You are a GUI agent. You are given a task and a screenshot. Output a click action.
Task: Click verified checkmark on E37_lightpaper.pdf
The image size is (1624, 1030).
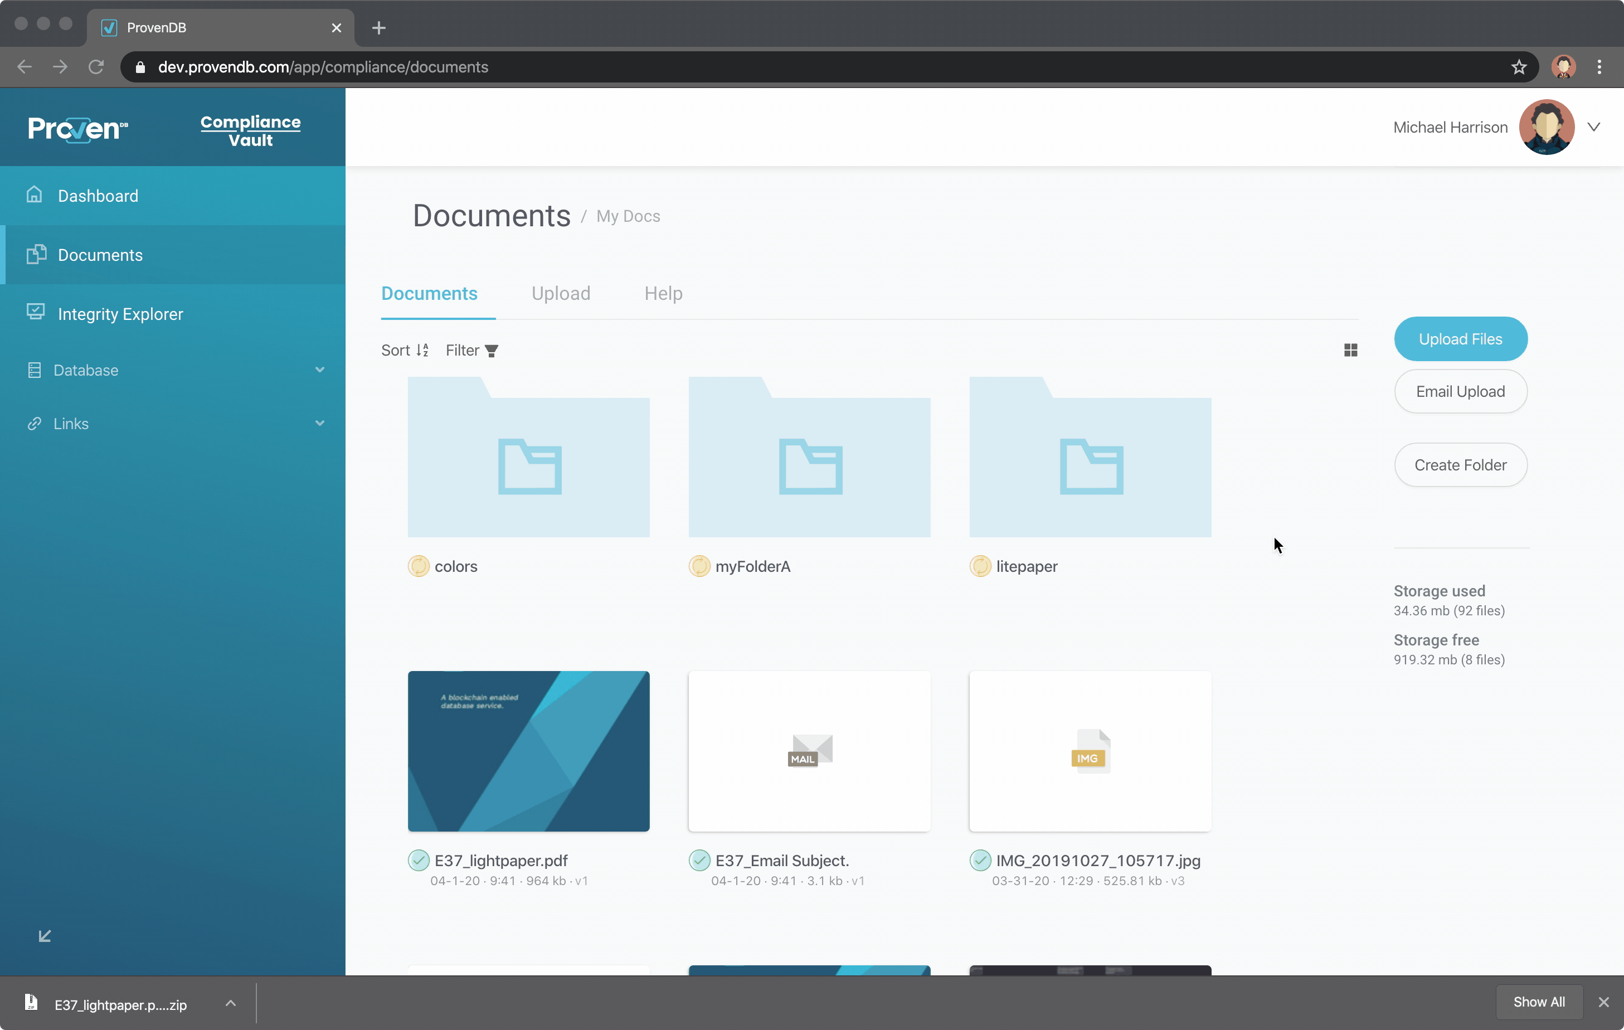coord(418,860)
